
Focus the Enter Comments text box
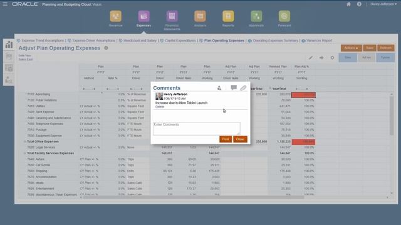[196, 128]
